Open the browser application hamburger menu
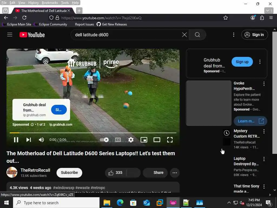Viewport: 277px width, 208px height. [271, 18]
